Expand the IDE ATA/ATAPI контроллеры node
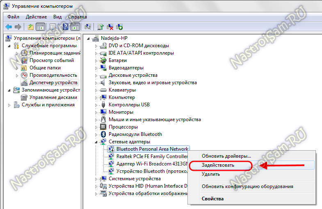 (96, 53)
